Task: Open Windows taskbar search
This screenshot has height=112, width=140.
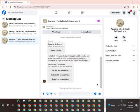Action: point(8,105)
